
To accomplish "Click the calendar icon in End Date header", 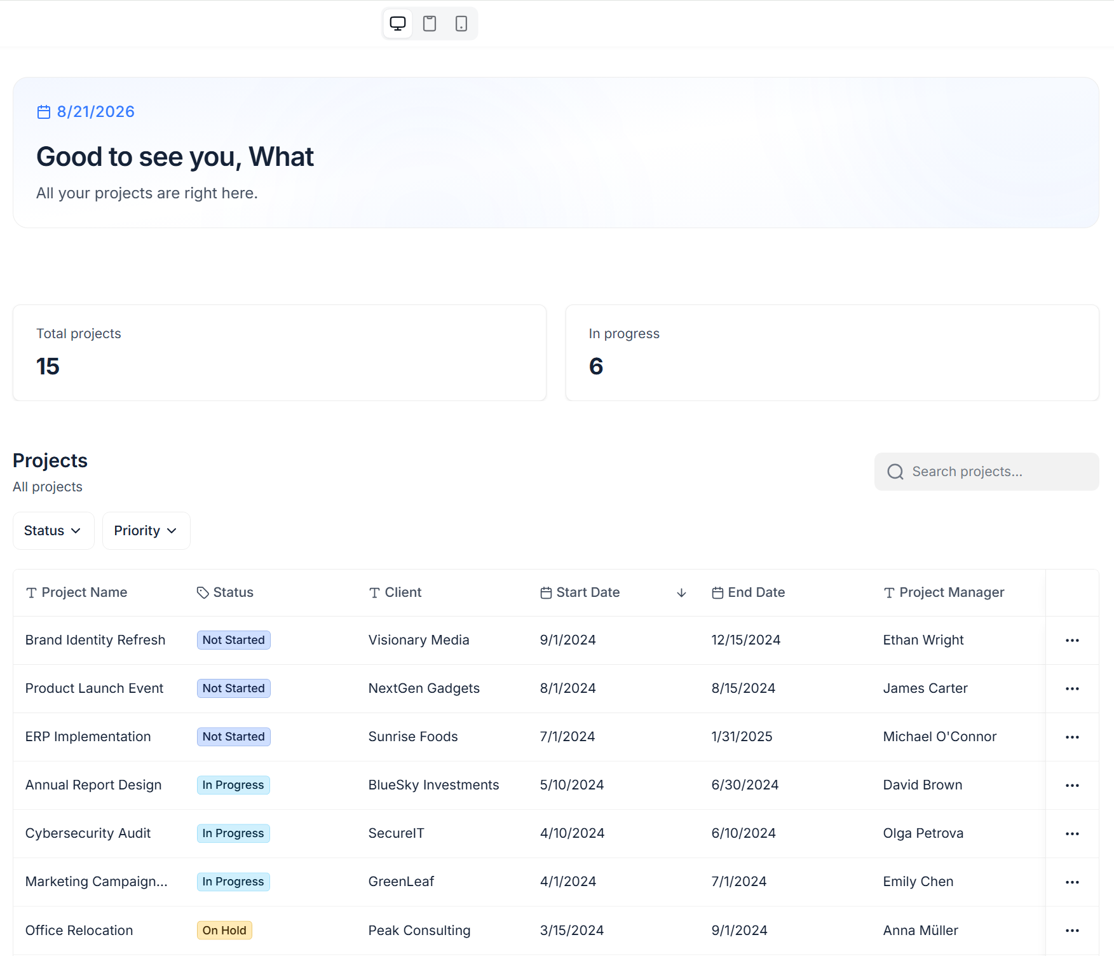I will [x=717, y=592].
